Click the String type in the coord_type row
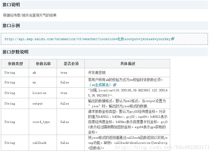 [x=10, y=122]
